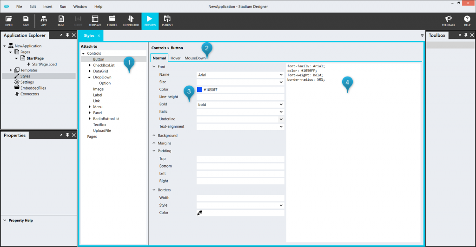
Task: Launch Preview from the toolbar
Action: tap(150, 21)
